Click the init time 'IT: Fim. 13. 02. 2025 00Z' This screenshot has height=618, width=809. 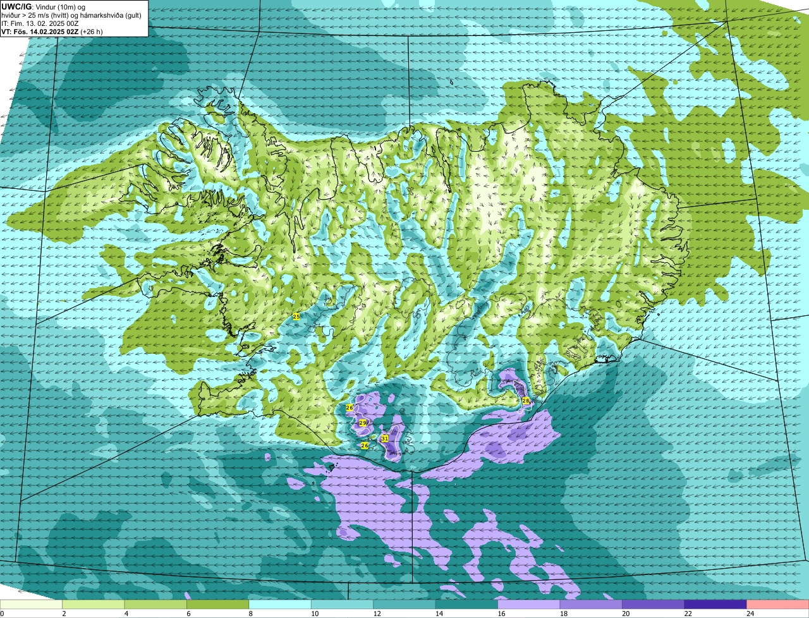pyautogui.click(x=40, y=23)
